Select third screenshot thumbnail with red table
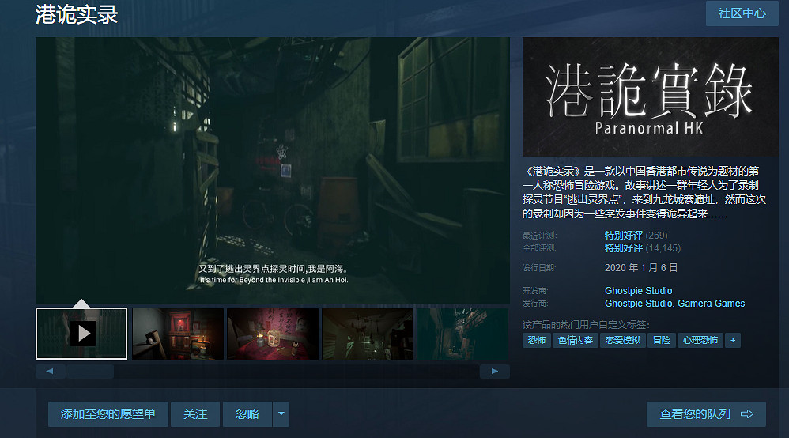Image resolution: width=789 pixels, height=438 pixels. click(272, 333)
